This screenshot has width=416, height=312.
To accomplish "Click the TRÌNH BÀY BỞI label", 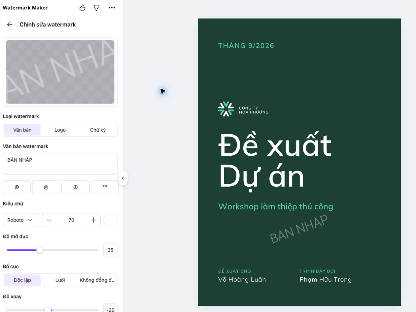I will (317, 271).
